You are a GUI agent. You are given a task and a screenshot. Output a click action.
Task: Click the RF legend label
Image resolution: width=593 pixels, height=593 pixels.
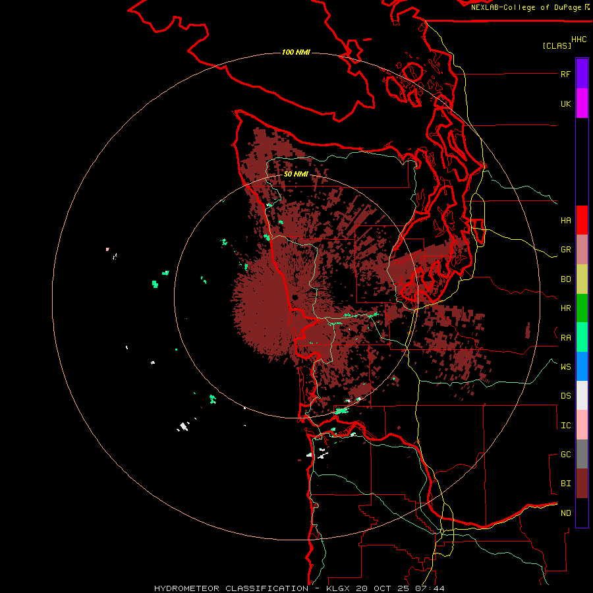pos(565,74)
